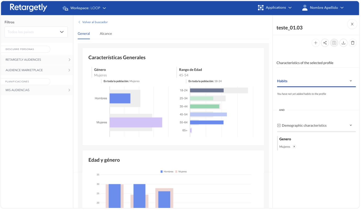Click the 55-64 bar in Rango de Edad

click(x=207, y=122)
